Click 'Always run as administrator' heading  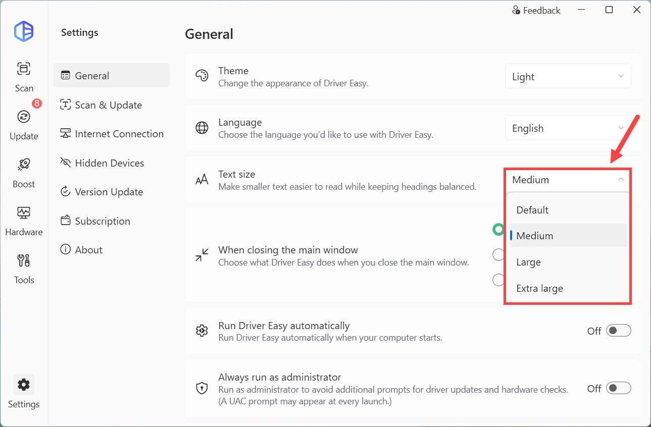[280, 377]
